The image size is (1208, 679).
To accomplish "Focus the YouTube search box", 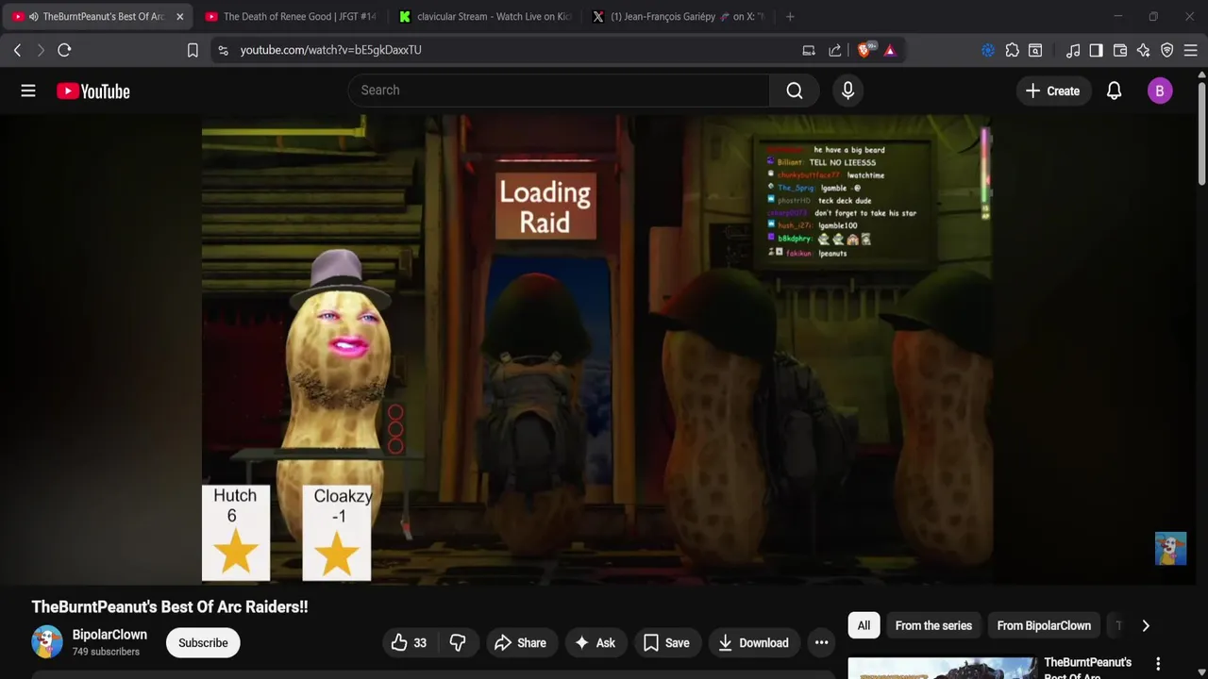I will [559, 91].
